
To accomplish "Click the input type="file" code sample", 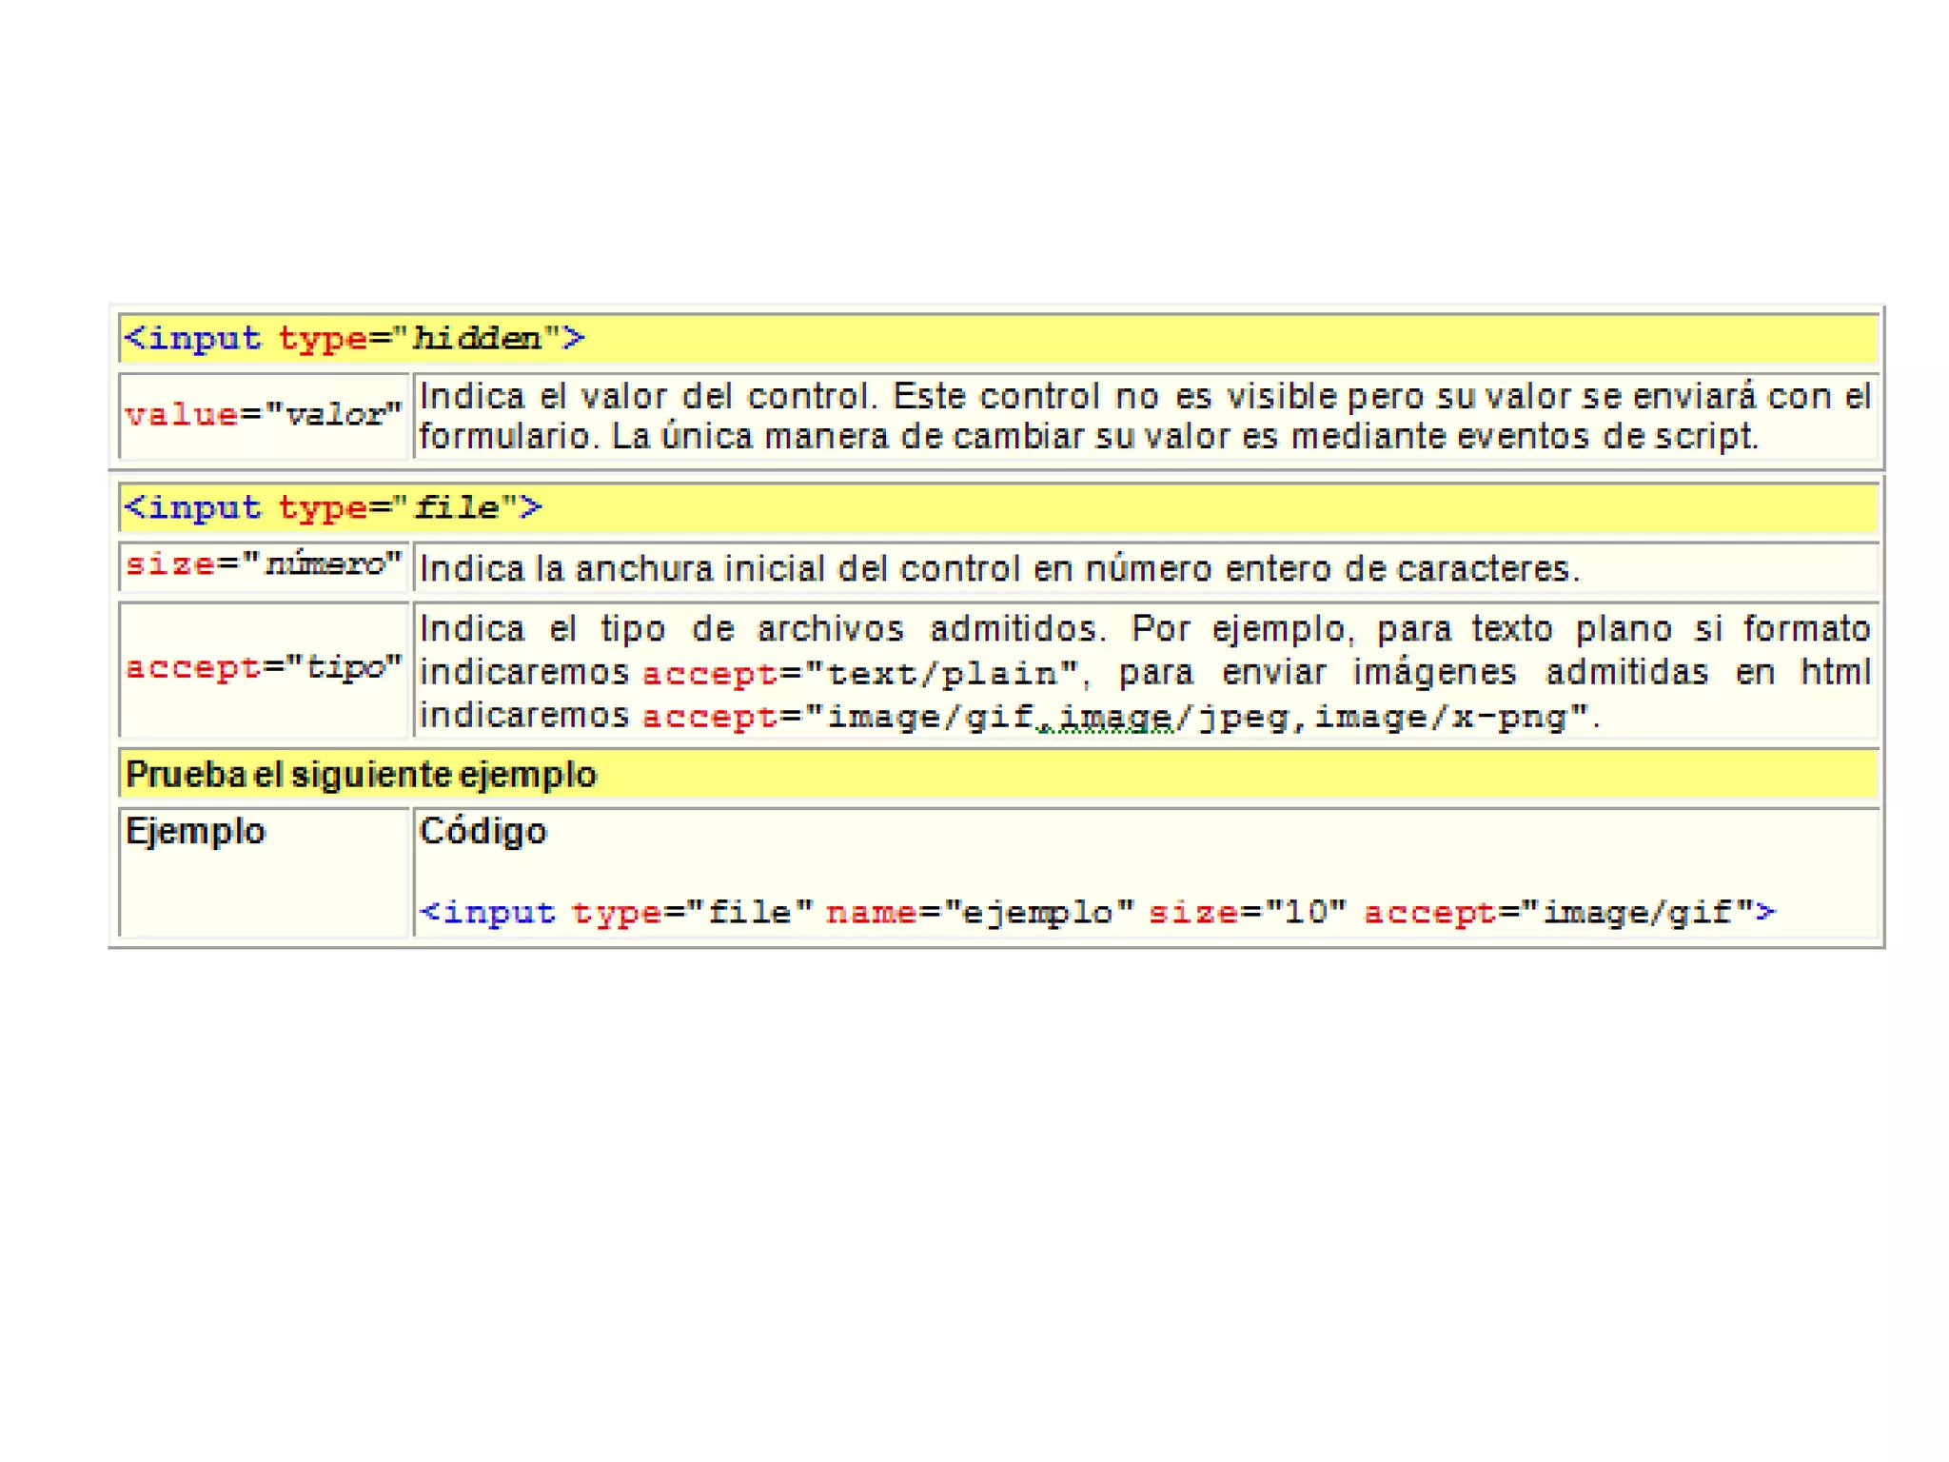I will pyautogui.click(x=617, y=913).
